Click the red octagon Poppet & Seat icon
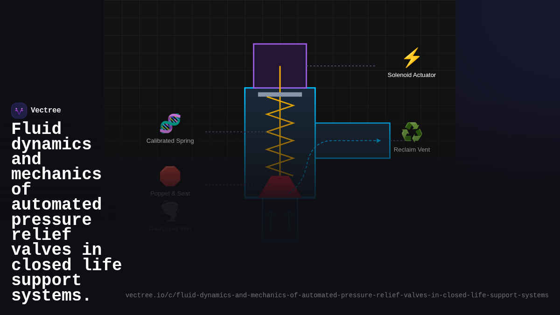This screenshot has width=560, height=315. coord(170,176)
